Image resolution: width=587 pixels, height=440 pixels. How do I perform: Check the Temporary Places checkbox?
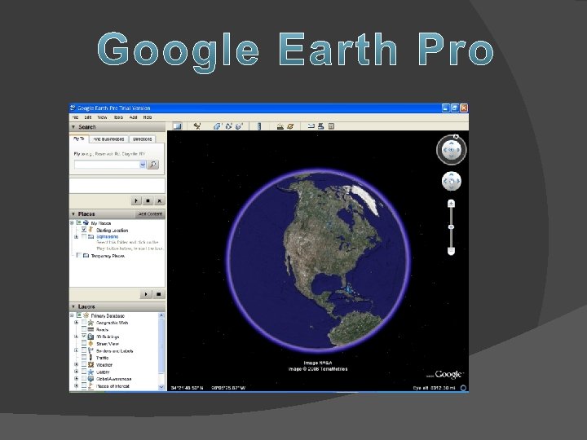point(78,256)
